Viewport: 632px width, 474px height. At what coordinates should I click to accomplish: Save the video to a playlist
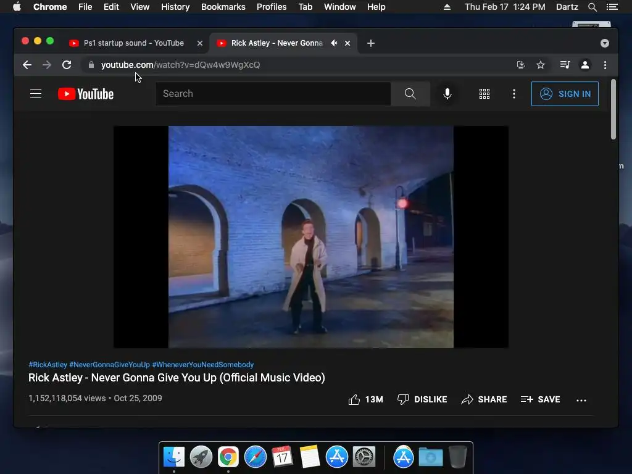pyautogui.click(x=540, y=399)
